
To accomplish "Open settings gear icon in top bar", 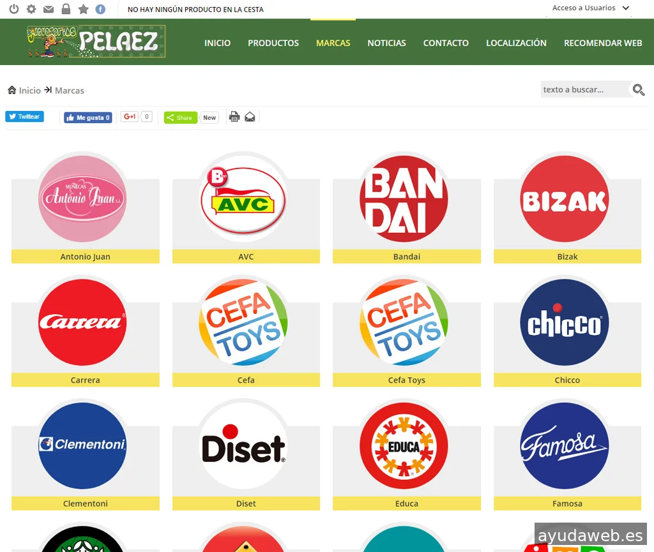I will pyautogui.click(x=31, y=9).
